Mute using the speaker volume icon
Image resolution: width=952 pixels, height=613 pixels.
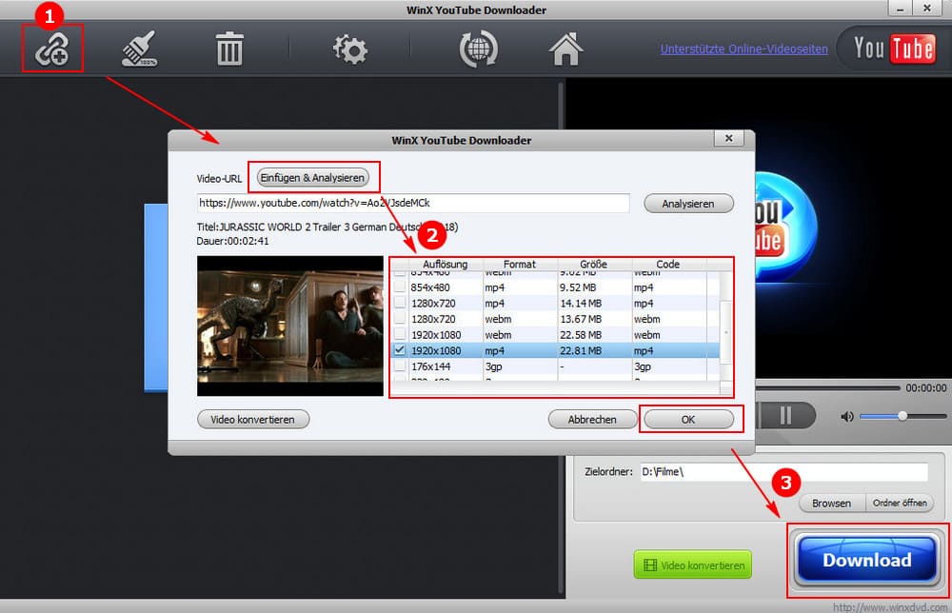click(846, 416)
